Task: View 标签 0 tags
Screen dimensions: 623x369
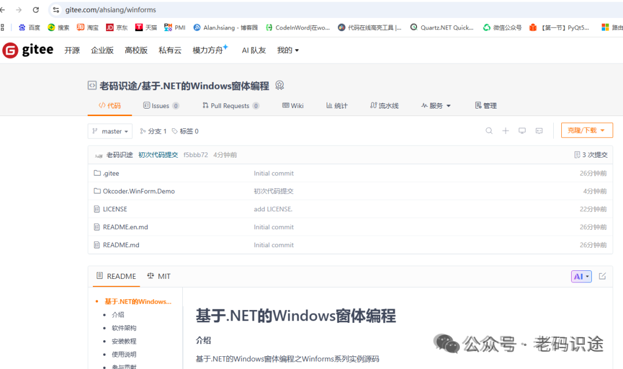Action: (x=185, y=131)
